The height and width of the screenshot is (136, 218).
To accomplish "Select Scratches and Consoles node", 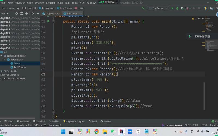I will tap(13, 78).
